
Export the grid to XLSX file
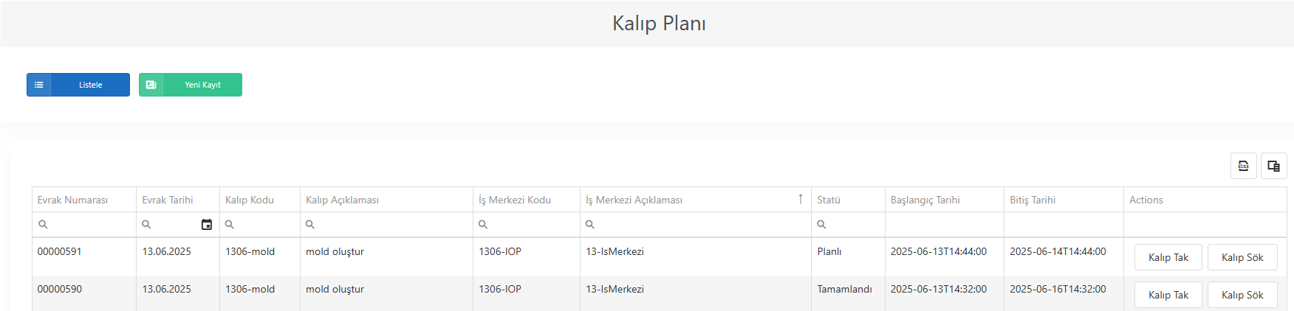point(1244,166)
